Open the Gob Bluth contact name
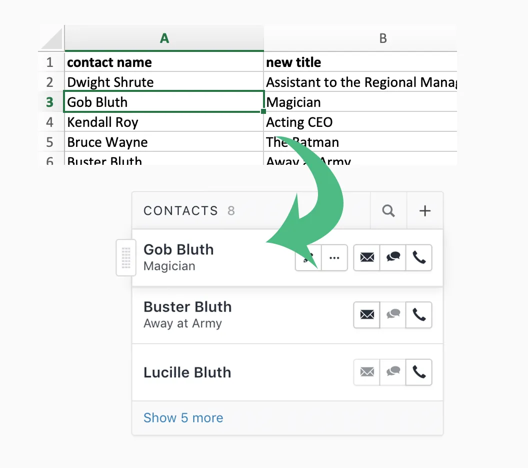This screenshot has width=528, height=468. pos(178,250)
